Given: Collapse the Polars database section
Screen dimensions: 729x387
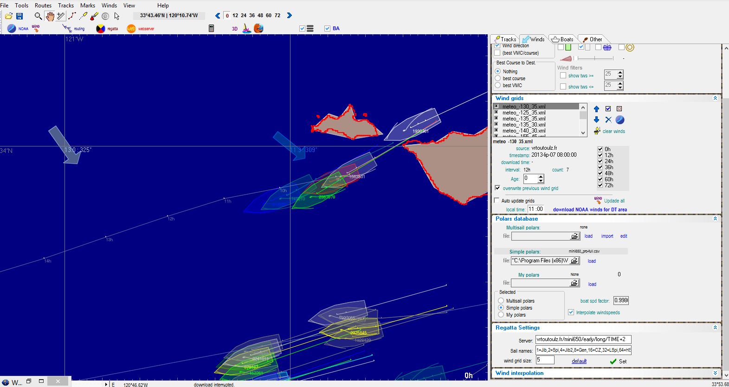Looking at the screenshot, I should coord(715,219).
